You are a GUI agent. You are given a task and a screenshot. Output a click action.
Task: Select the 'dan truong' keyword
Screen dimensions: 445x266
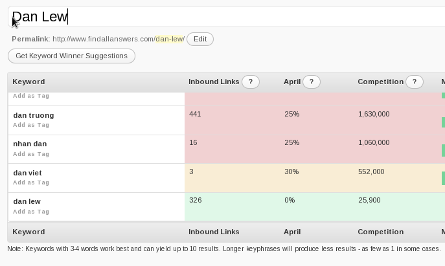(x=34, y=115)
